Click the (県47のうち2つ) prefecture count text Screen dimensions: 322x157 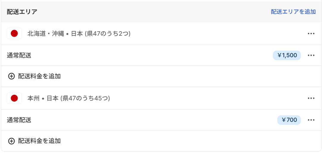coord(108,34)
